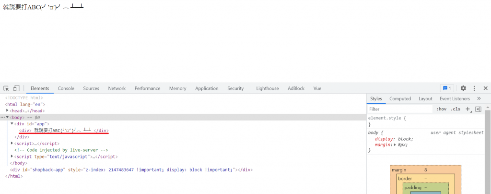Viewport: 491px width, 194px height.
Task: Open the DevTools three-dot menu
Action: (474, 88)
